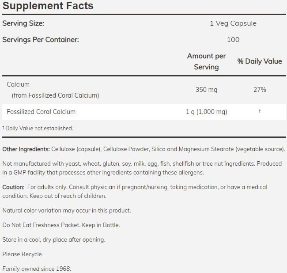Click the Supplement Facts heading
This screenshot has height=273, width=287.
coord(48,6)
